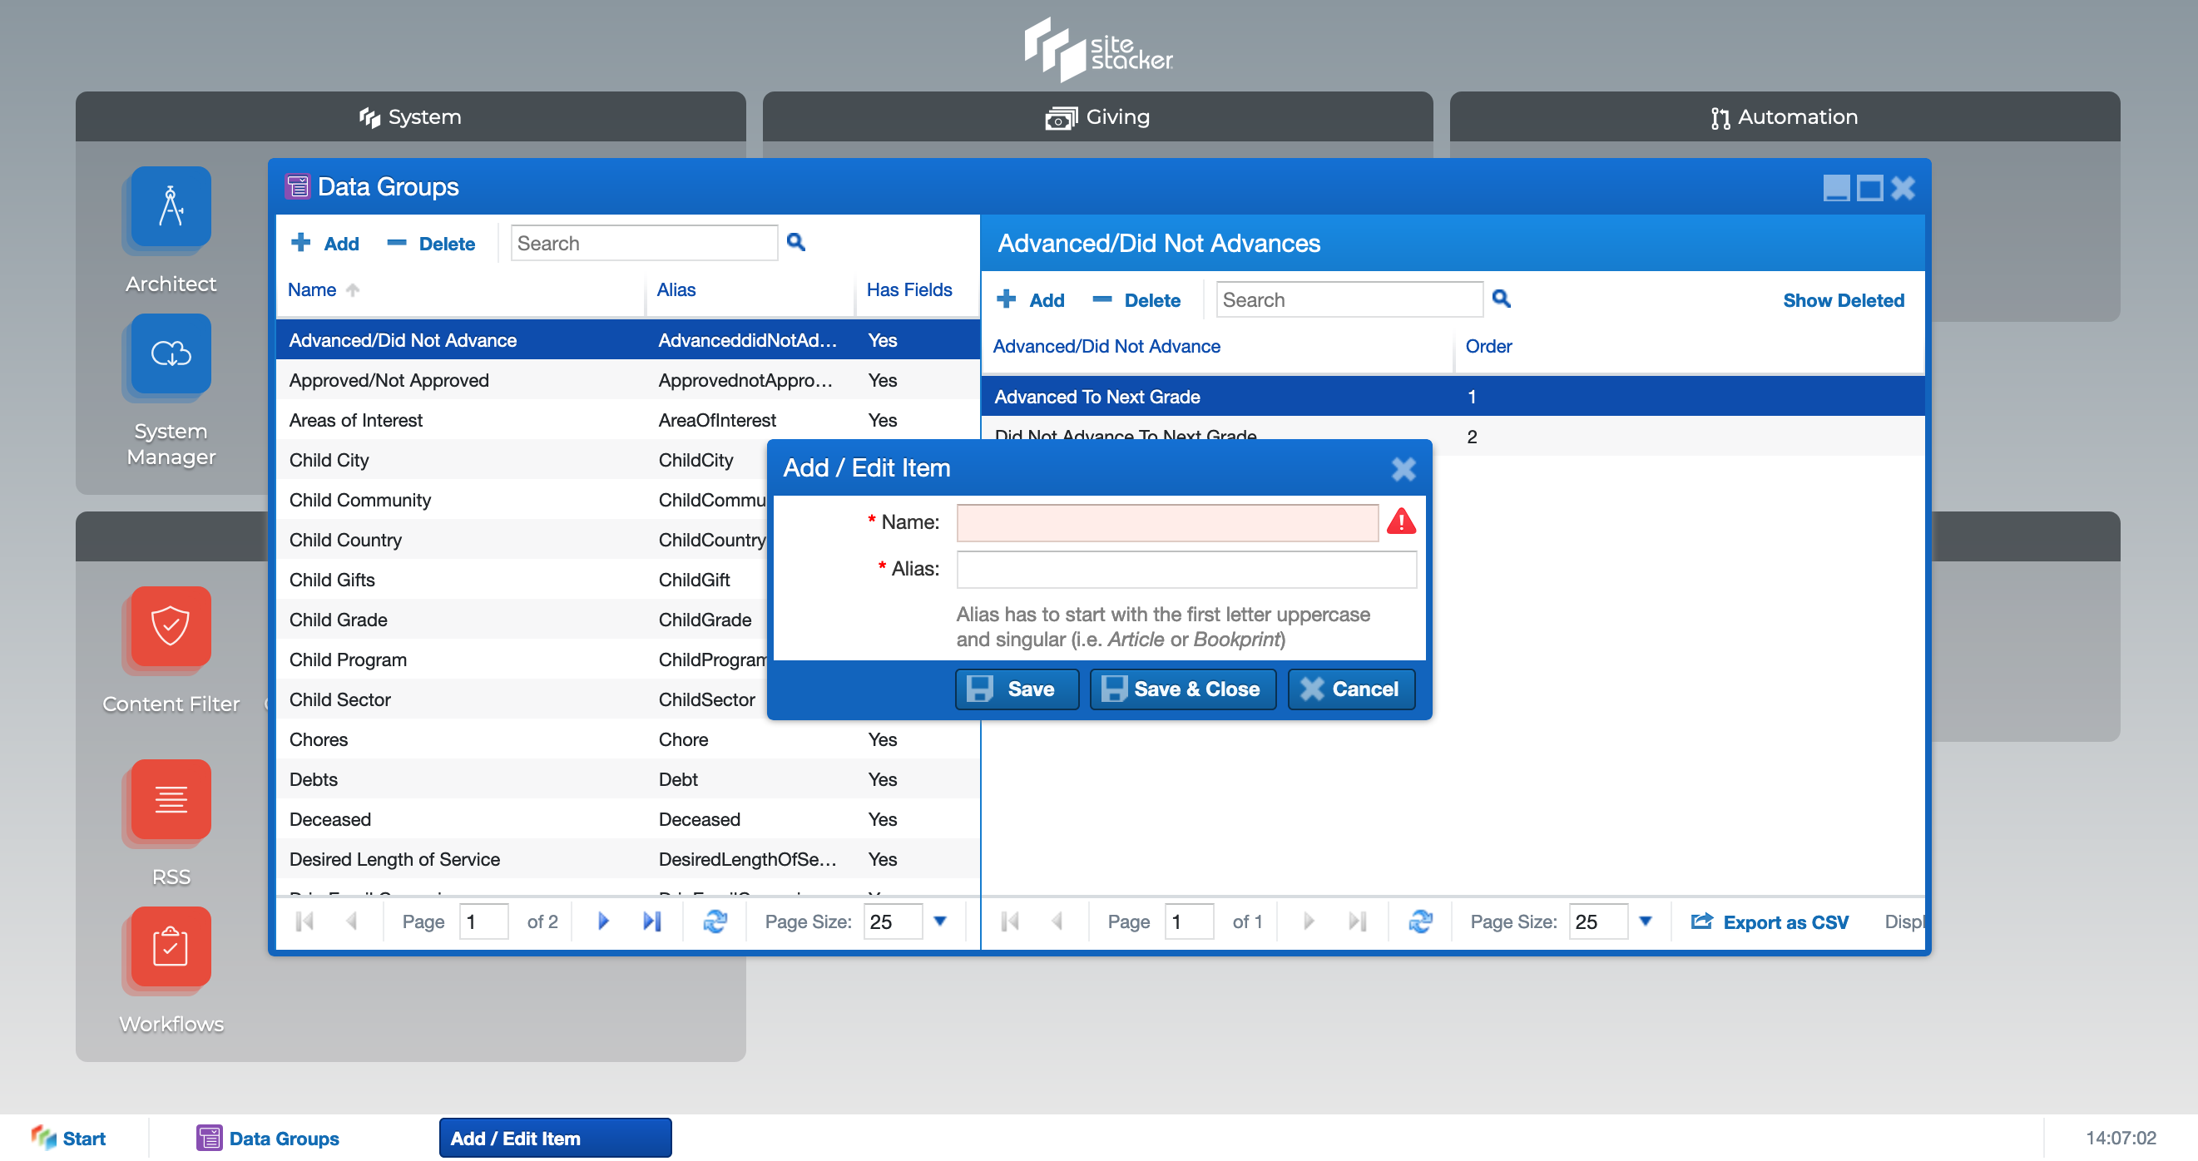The height and width of the screenshot is (1161, 2198).
Task: Go to next page of data groups
Action: pyautogui.click(x=603, y=921)
